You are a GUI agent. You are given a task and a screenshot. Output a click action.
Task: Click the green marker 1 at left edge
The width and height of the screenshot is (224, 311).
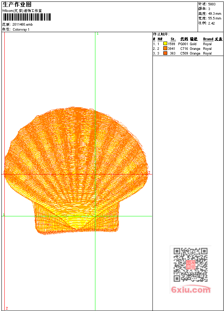[4, 215]
